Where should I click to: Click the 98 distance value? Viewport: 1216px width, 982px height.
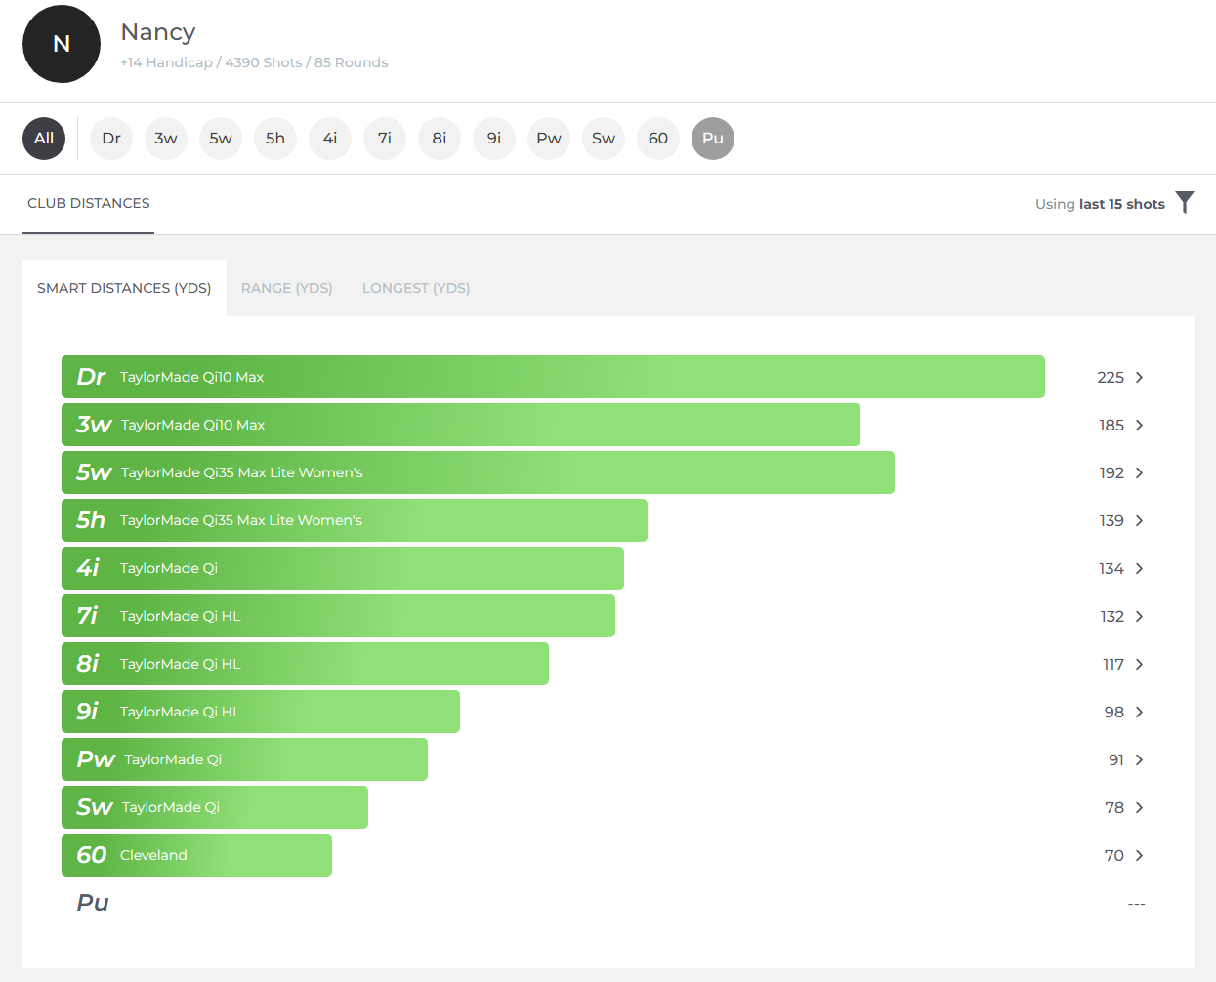click(x=1114, y=712)
